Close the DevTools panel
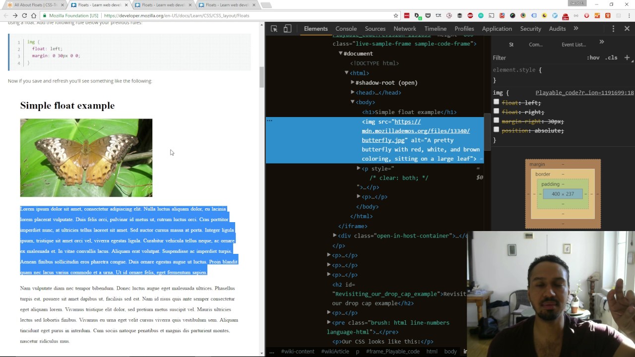This screenshot has height=357, width=635. tap(627, 29)
